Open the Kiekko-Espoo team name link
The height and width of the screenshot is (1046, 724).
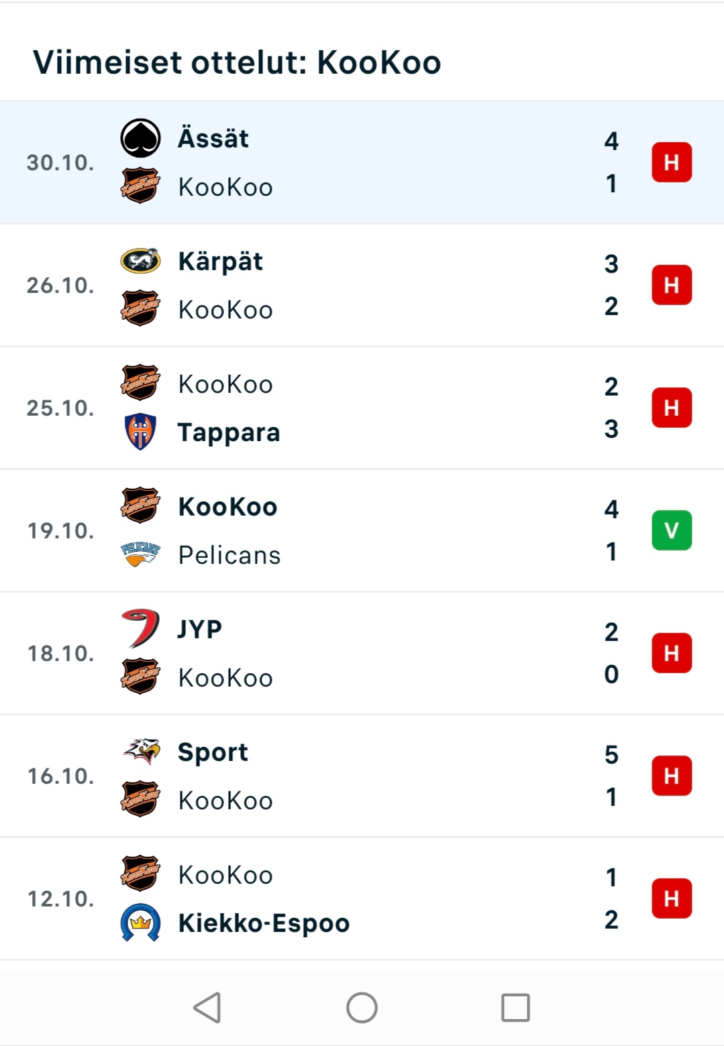coord(264,924)
